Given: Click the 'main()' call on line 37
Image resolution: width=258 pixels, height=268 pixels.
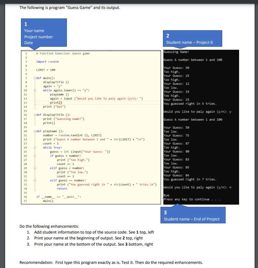Looking at the screenshot, I should [x=48, y=201].
